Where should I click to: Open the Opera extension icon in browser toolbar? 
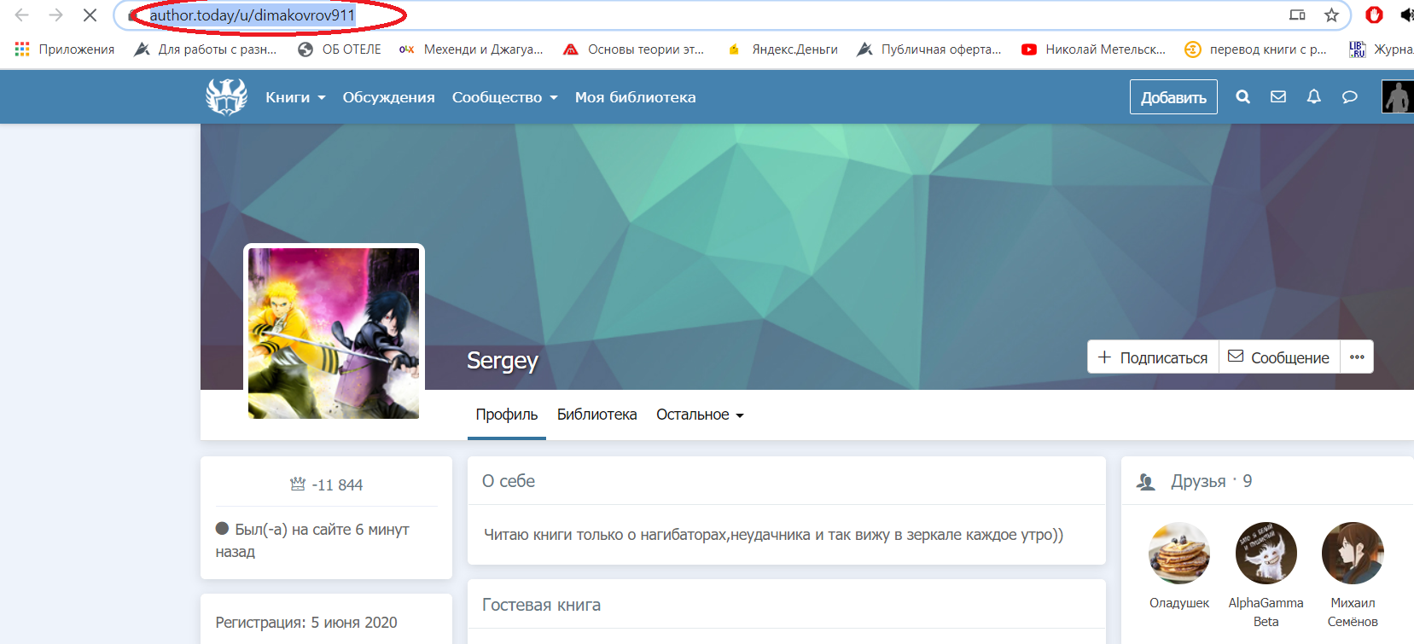[1374, 15]
